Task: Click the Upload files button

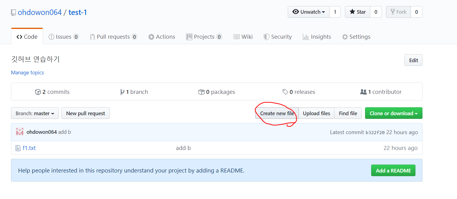Action: click(316, 113)
